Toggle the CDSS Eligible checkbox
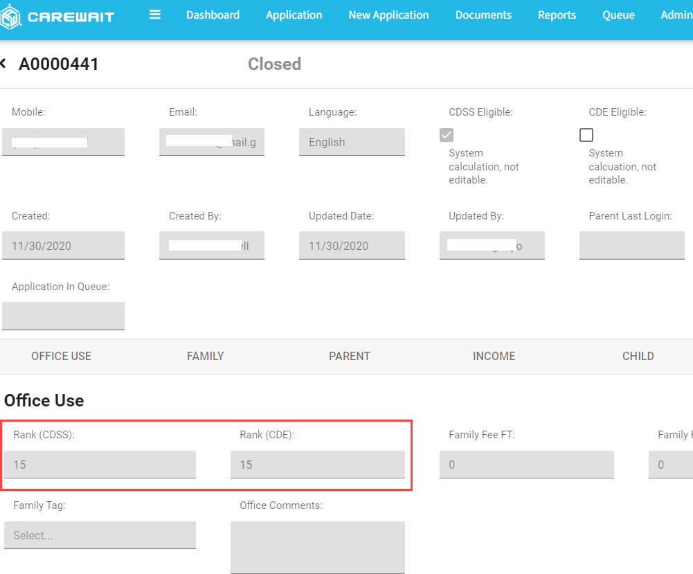 pos(447,135)
